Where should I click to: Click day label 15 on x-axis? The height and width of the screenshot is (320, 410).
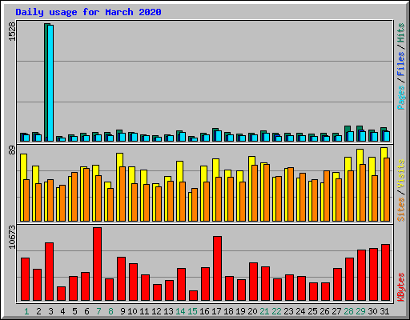[x=192, y=311]
